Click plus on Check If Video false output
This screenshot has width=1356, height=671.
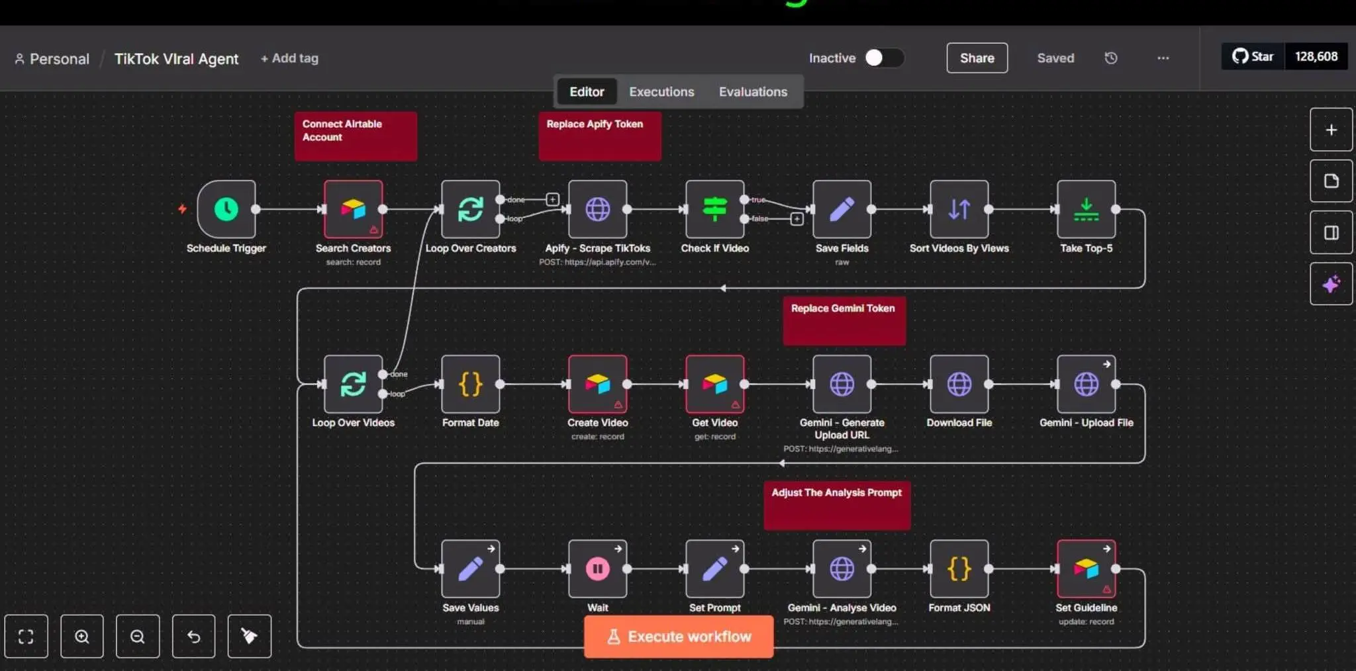[x=797, y=219]
